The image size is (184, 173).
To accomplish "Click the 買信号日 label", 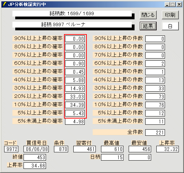I will click(x=37, y=143).
